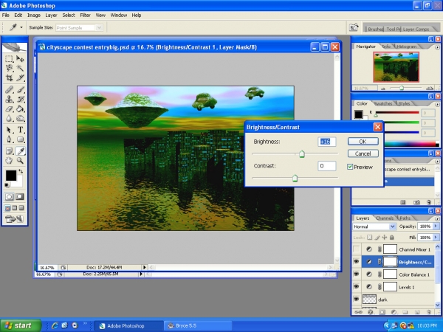
Task: Select the Crop tool
Action: coord(9,77)
